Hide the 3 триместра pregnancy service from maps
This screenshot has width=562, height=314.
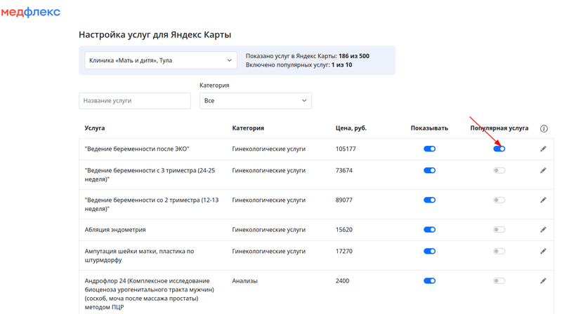click(x=429, y=170)
